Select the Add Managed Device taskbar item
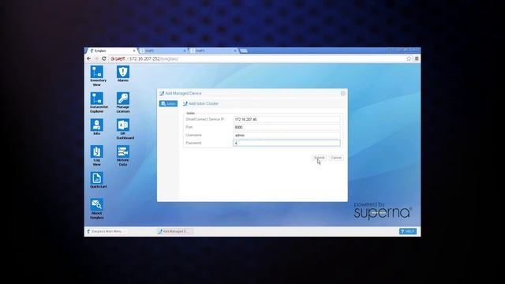505x284 pixels. click(174, 231)
